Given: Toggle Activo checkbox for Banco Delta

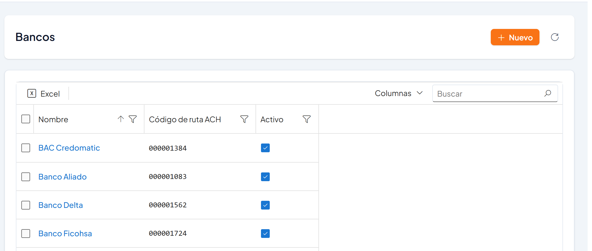Looking at the screenshot, I should pyautogui.click(x=265, y=205).
